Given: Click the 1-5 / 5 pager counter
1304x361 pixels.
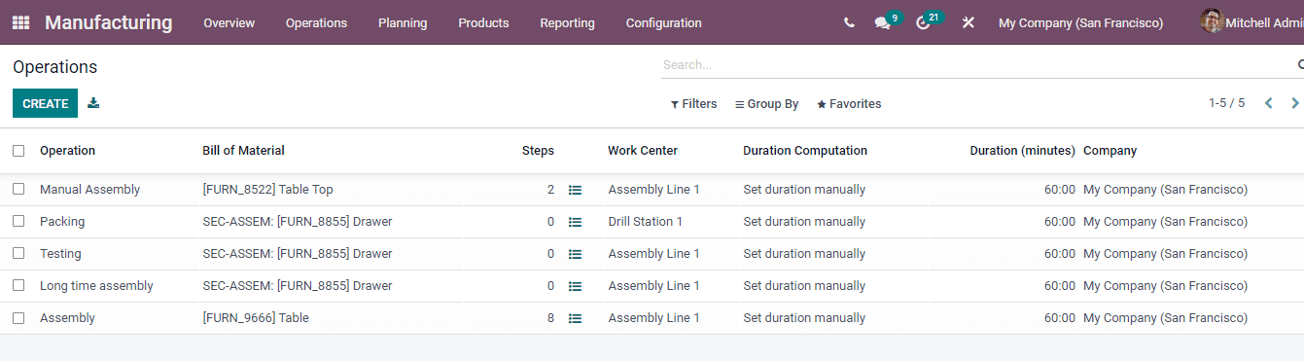Looking at the screenshot, I should click(x=1226, y=103).
